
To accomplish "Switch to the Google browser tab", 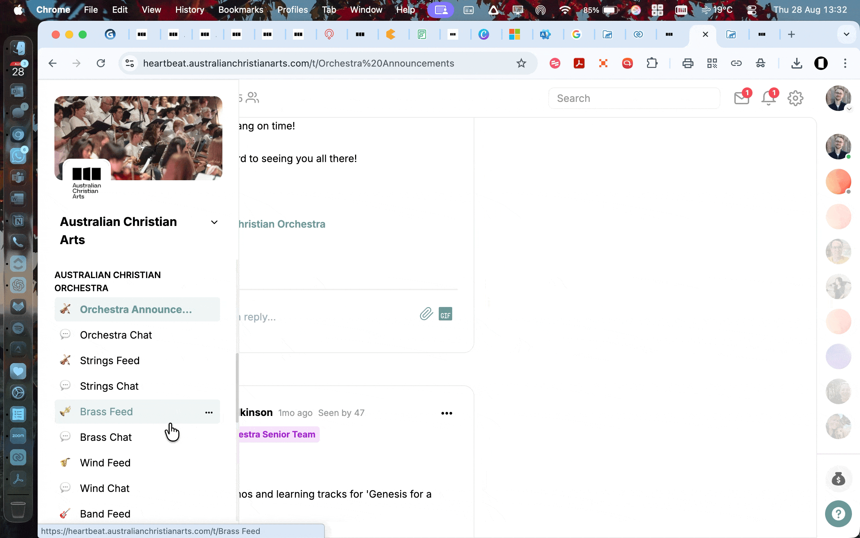I will [x=576, y=34].
